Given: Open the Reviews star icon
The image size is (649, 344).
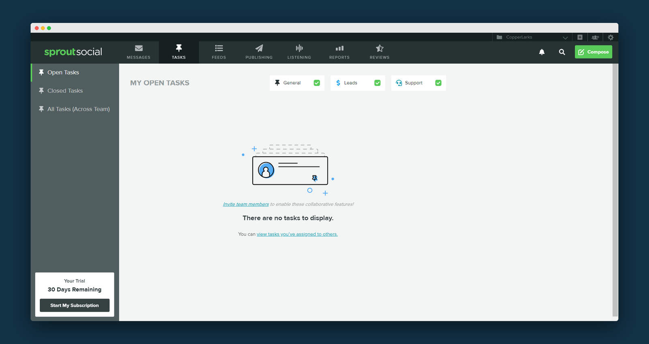Looking at the screenshot, I should pos(380,48).
